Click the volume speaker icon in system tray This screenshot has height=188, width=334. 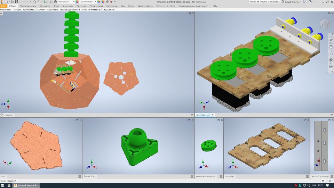tap(309, 186)
